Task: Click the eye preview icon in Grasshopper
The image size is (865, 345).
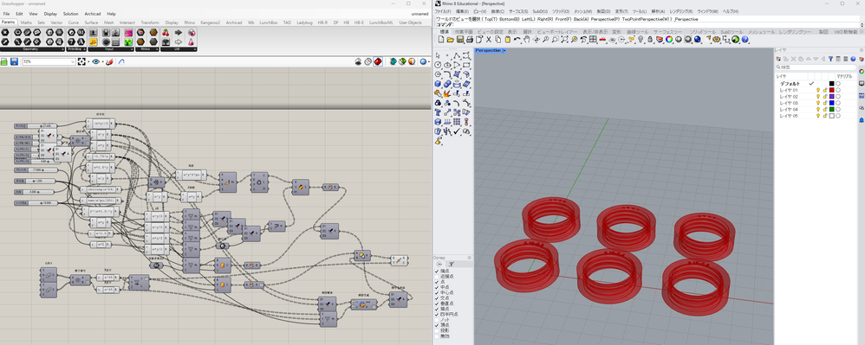Action: (x=96, y=61)
